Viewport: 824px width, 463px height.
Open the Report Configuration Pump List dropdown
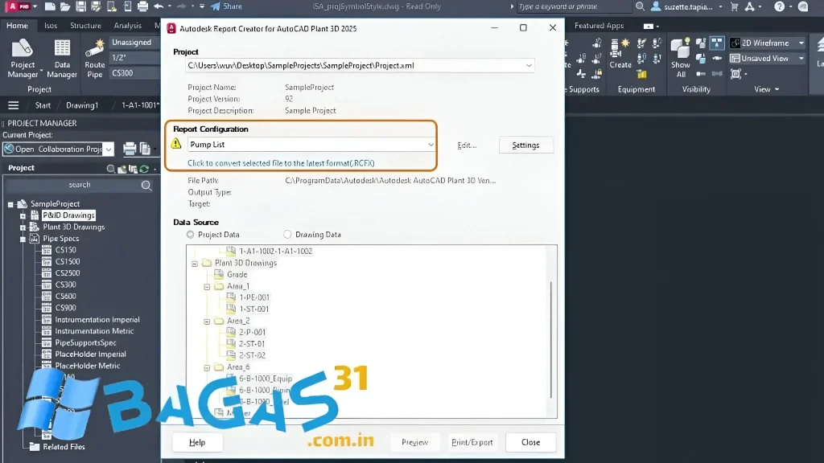click(431, 145)
